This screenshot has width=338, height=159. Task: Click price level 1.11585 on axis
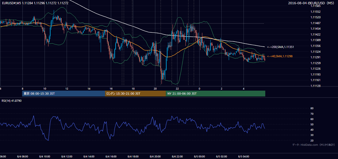[315, 6]
